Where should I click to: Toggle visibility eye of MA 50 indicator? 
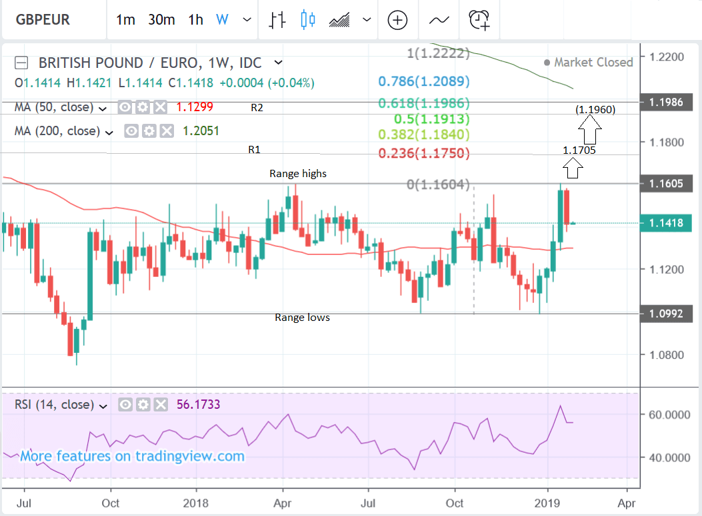tap(124, 107)
